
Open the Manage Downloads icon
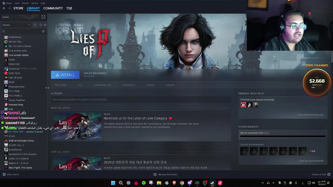tap(155, 175)
